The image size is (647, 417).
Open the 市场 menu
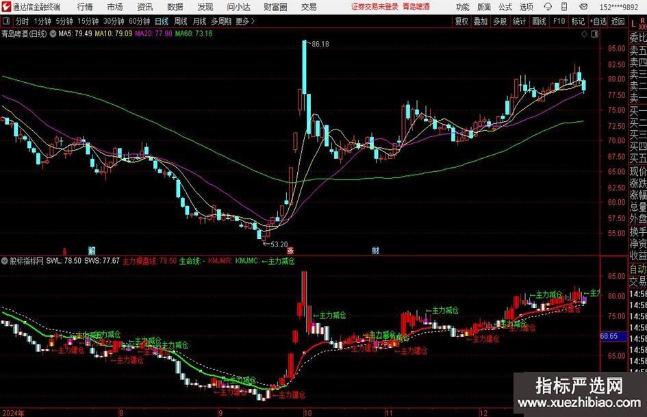115,7
